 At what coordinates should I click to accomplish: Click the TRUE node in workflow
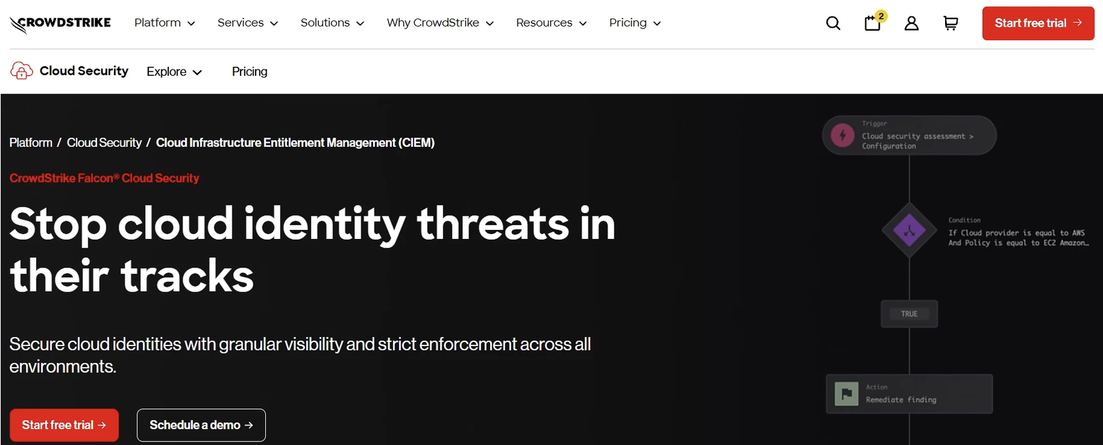(909, 314)
